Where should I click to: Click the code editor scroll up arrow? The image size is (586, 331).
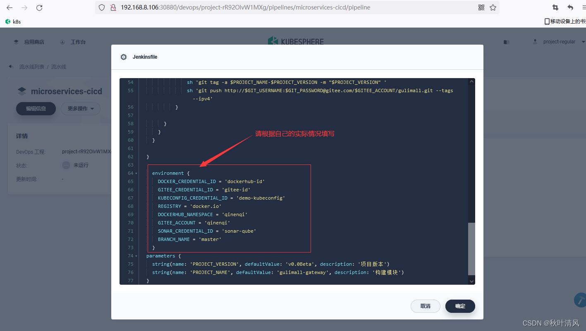click(x=471, y=82)
